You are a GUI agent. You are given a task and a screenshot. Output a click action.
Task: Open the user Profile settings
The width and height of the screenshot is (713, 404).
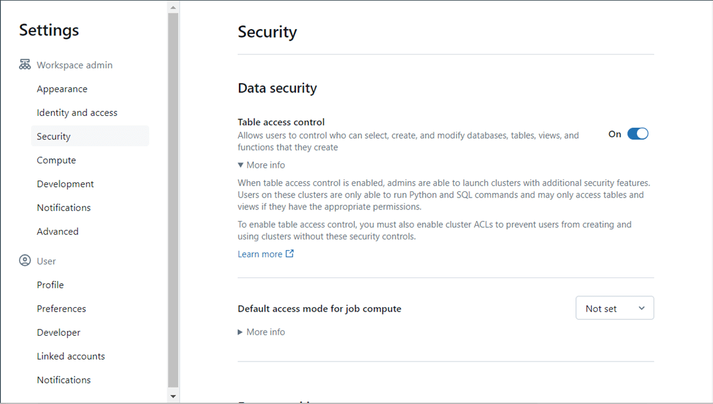coord(50,285)
